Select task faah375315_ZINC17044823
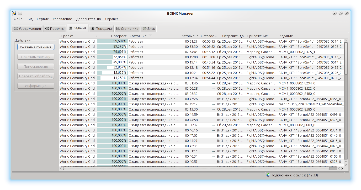Image resolution: width=361 pixels, height=190 pixels. [x=311, y=104]
